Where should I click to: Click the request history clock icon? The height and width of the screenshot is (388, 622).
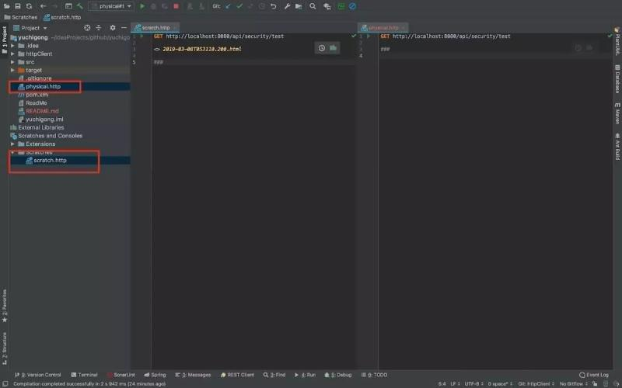click(x=322, y=48)
